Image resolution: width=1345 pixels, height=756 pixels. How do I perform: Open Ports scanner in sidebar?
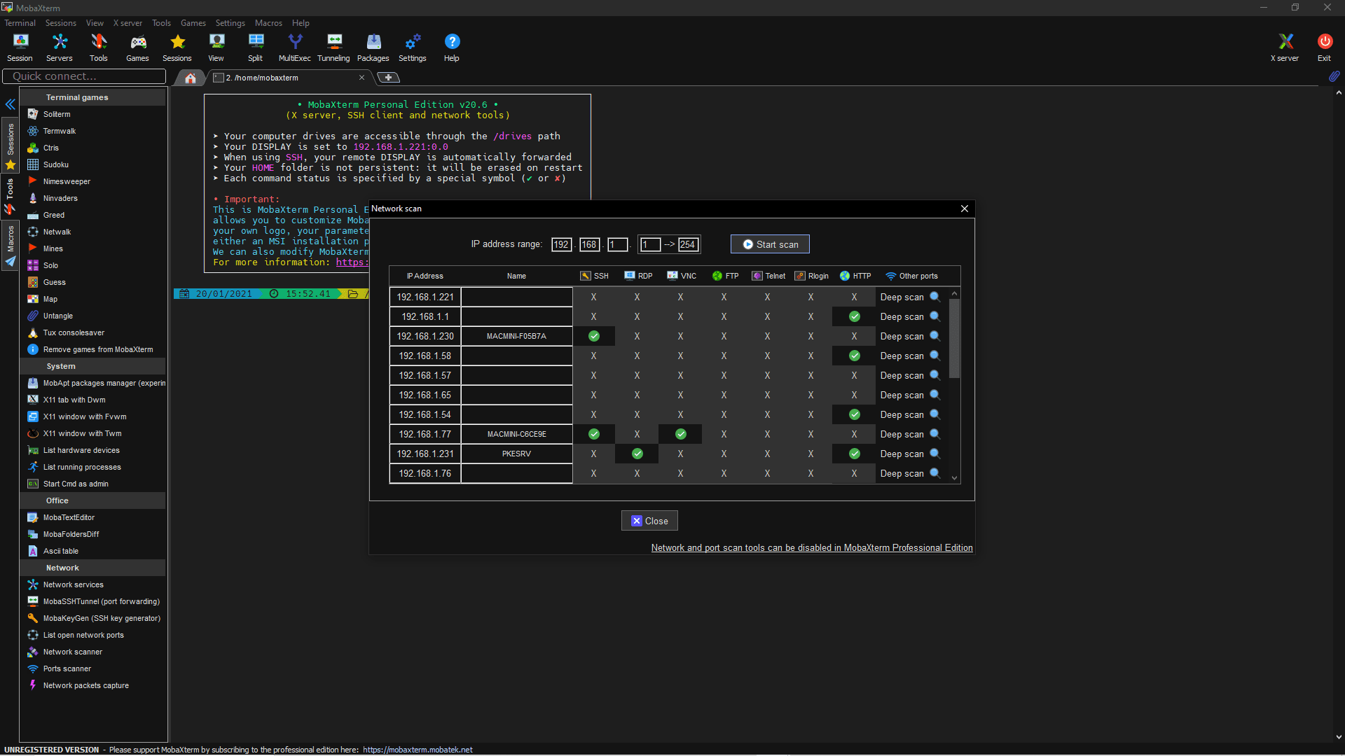pyautogui.click(x=67, y=668)
